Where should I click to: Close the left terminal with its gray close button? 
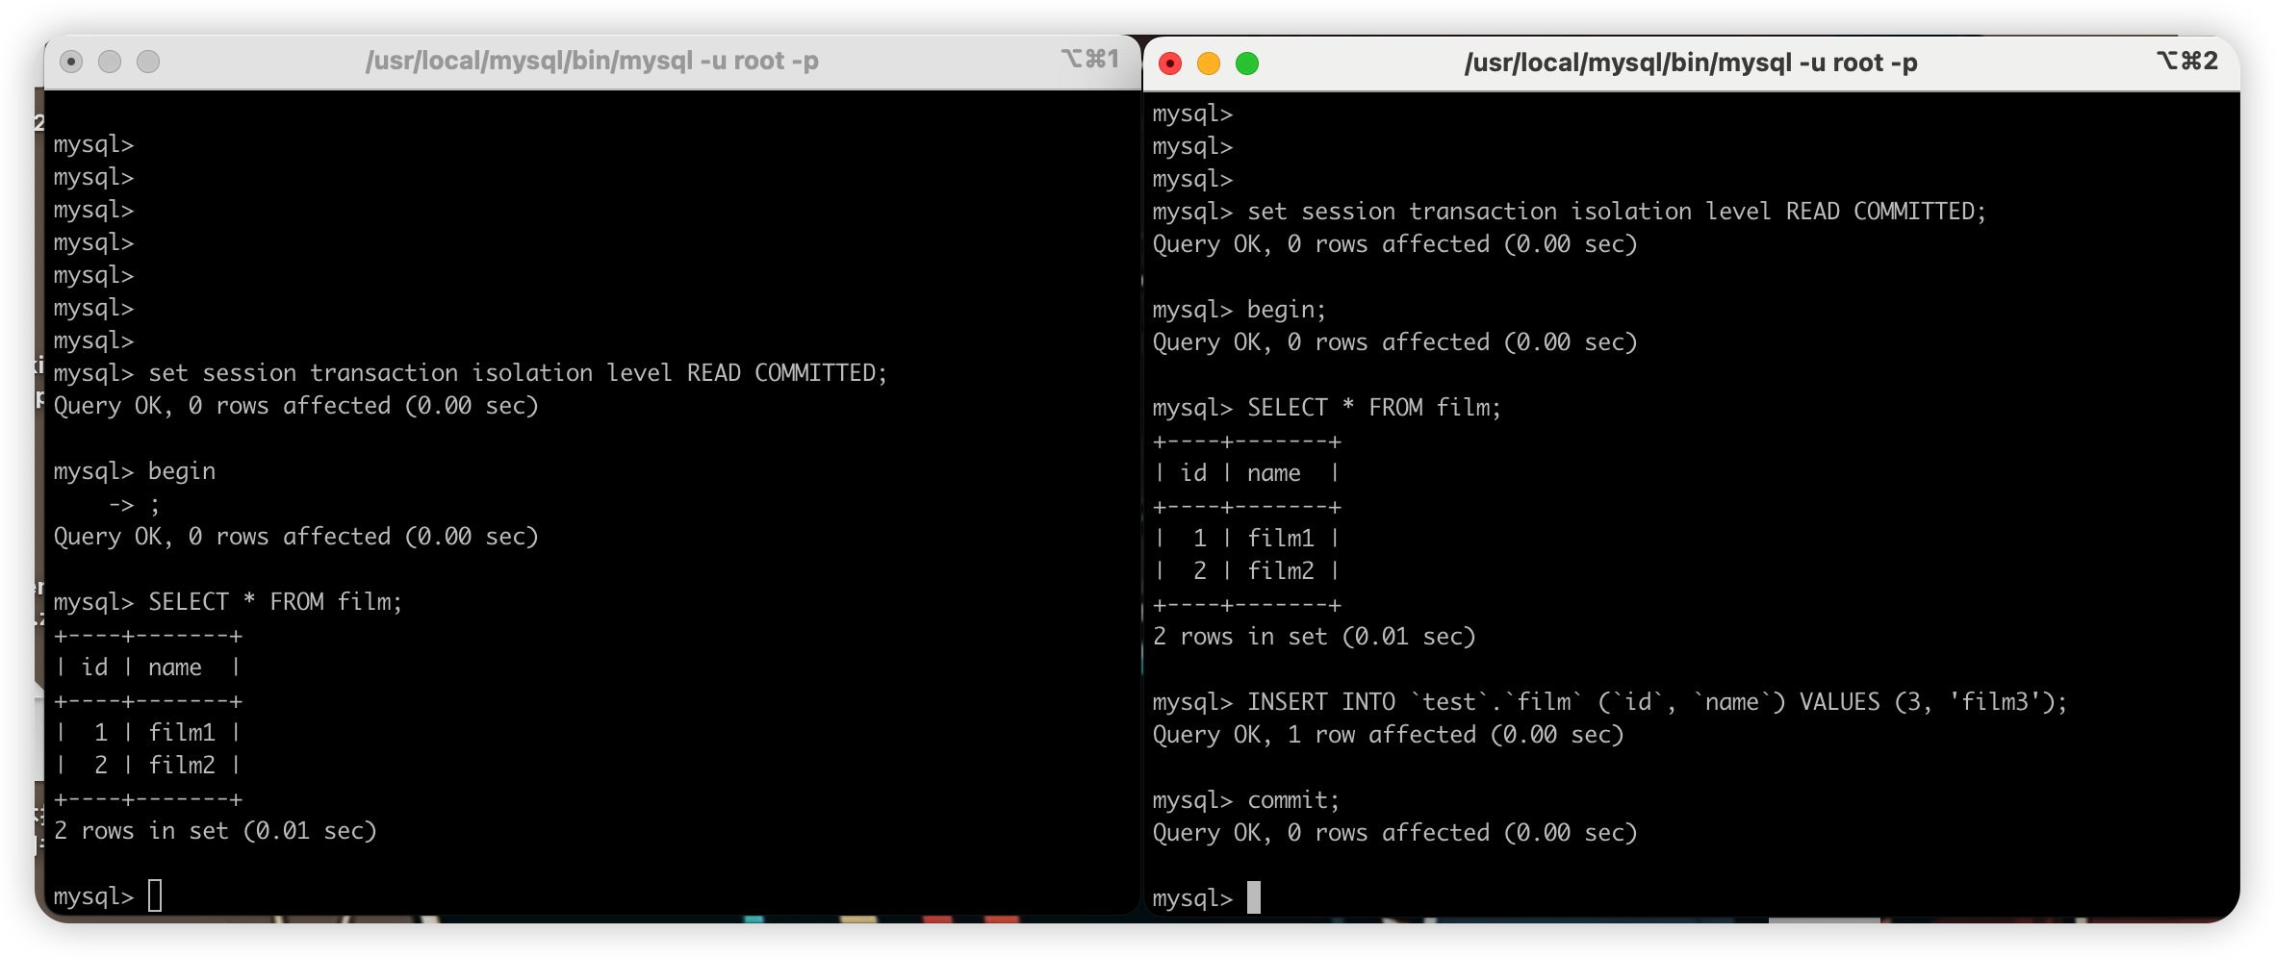71,62
